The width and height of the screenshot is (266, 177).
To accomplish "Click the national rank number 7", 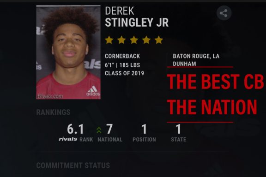I will point(109,129).
